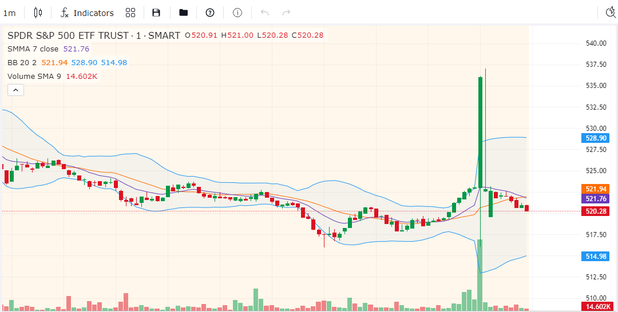Image resolution: width=618 pixels, height=312 pixels.
Task: Click the H521.00 high value in header
Action: click(237, 35)
